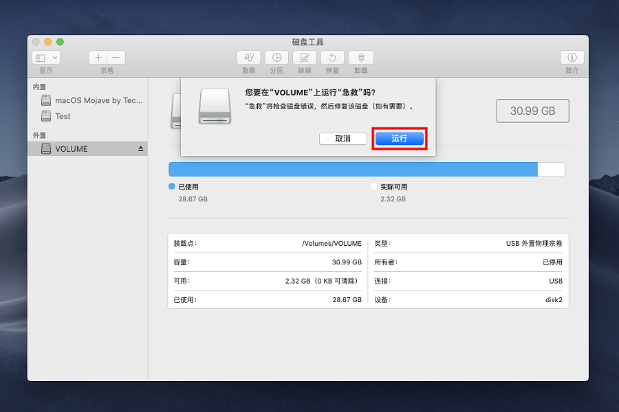Click the 急救 (First Aid) toolbar icon
The width and height of the screenshot is (619, 412).
(x=248, y=58)
